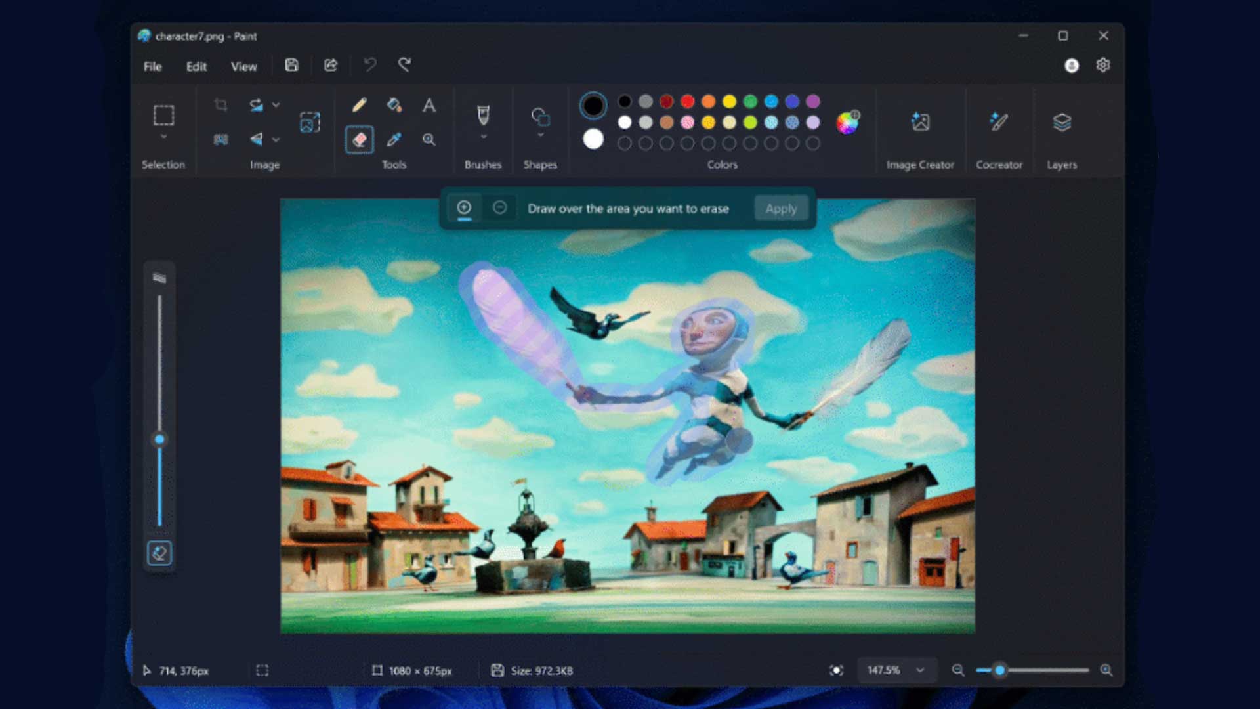Screen dimensions: 1260x709
Task: Click the Brushes tool icon
Action: pyautogui.click(x=483, y=115)
